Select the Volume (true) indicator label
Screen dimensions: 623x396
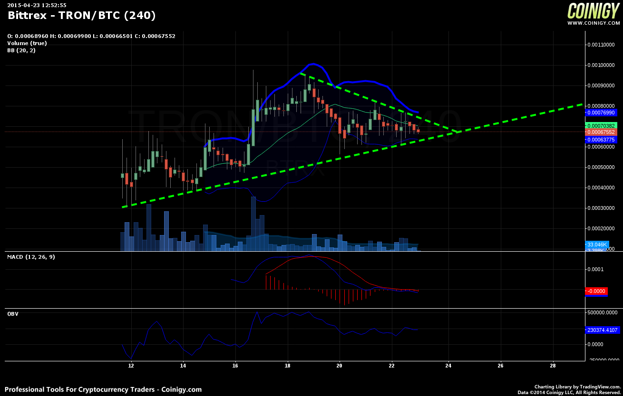tap(27, 43)
